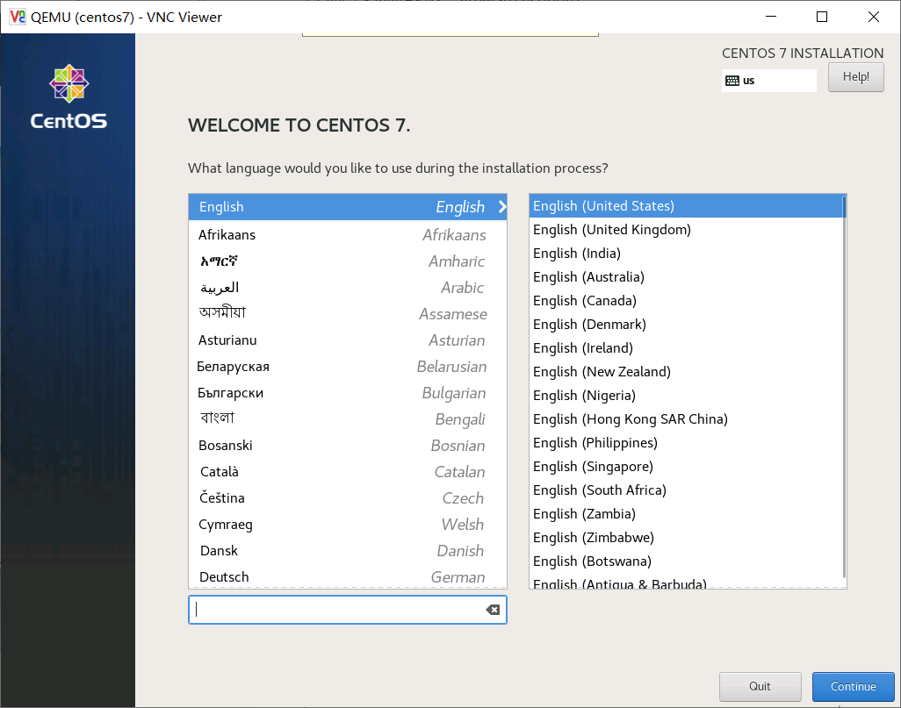Choose English (Hong Kong SAR China) locale
Viewport: 901px width, 708px height.
click(686, 419)
